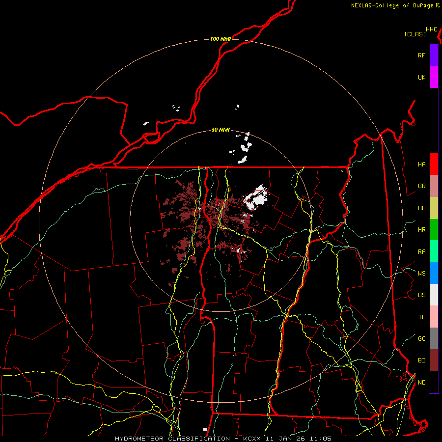Viewport: 442px width, 442px height.
Task: Pick the DS white legend swatch
Action: (434, 295)
